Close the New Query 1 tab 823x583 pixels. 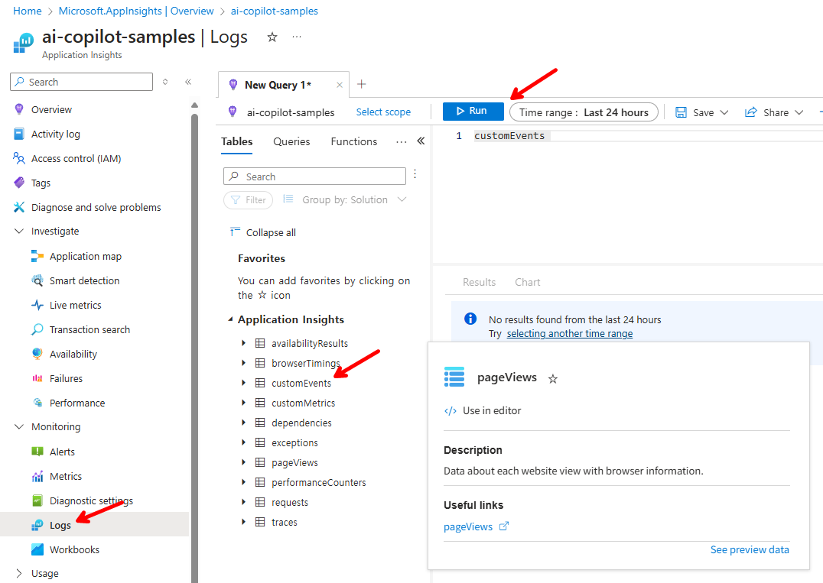pos(338,85)
